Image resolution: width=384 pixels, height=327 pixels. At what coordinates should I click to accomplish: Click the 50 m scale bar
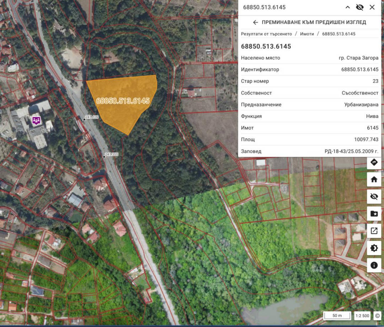337,316
